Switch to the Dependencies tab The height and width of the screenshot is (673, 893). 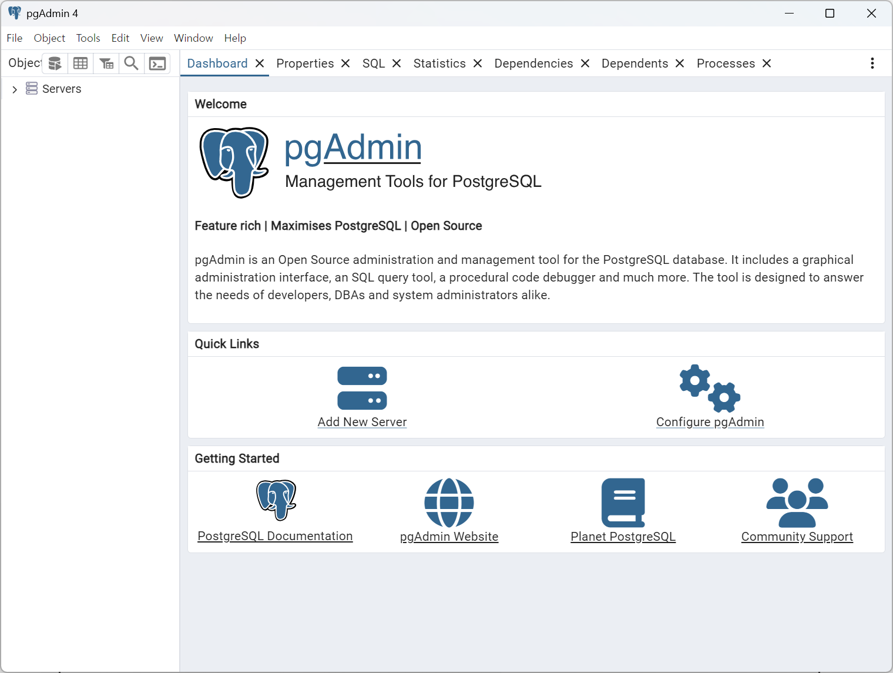tap(533, 63)
